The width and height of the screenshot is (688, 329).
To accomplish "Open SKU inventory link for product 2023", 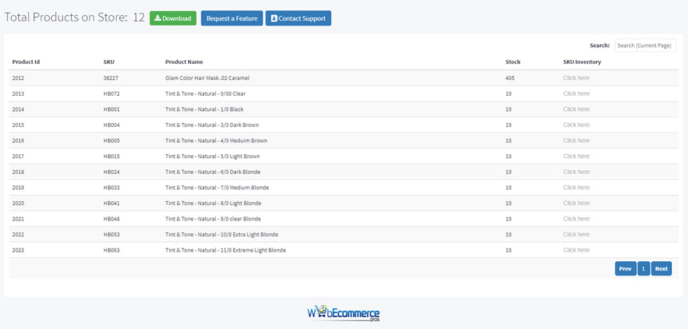I will (x=576, y=250).
